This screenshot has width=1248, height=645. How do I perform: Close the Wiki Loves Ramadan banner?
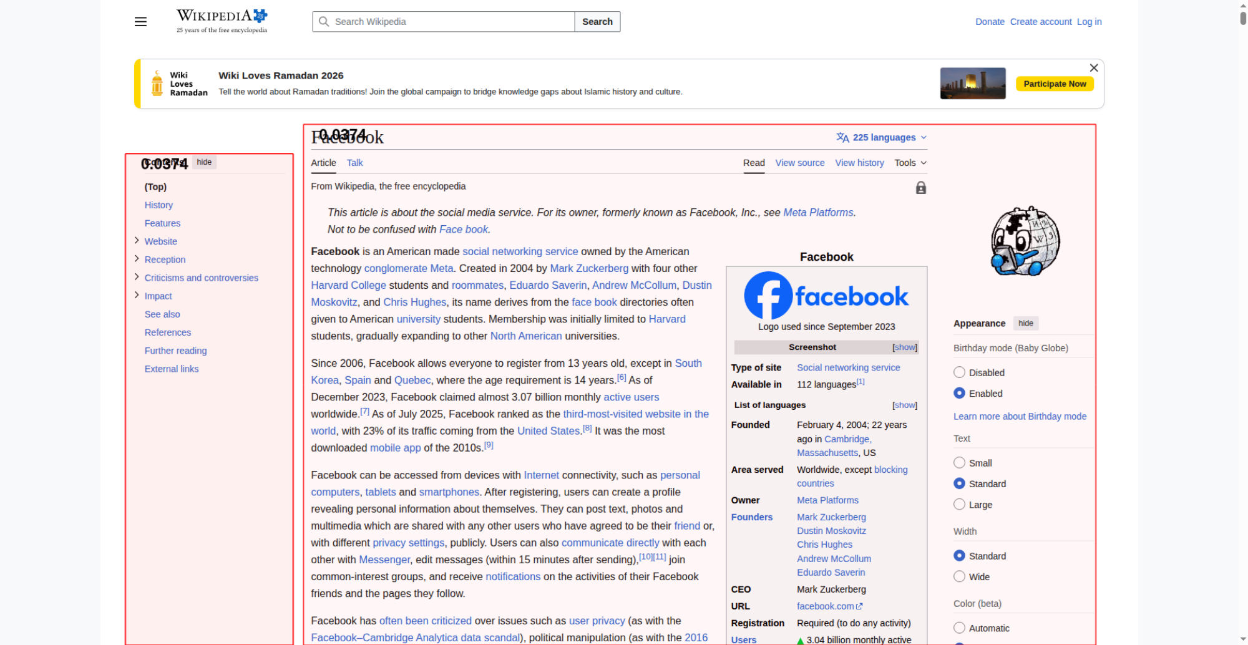click(1093, 68)
